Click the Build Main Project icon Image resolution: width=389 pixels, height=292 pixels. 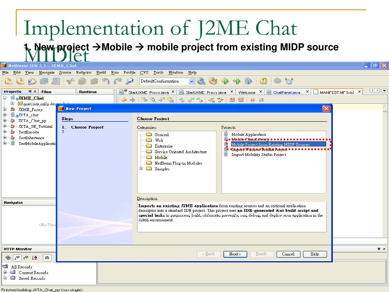click(201, 81)
